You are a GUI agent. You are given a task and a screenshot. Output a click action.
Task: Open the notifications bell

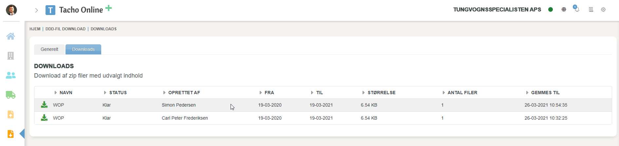pos(577,9)
